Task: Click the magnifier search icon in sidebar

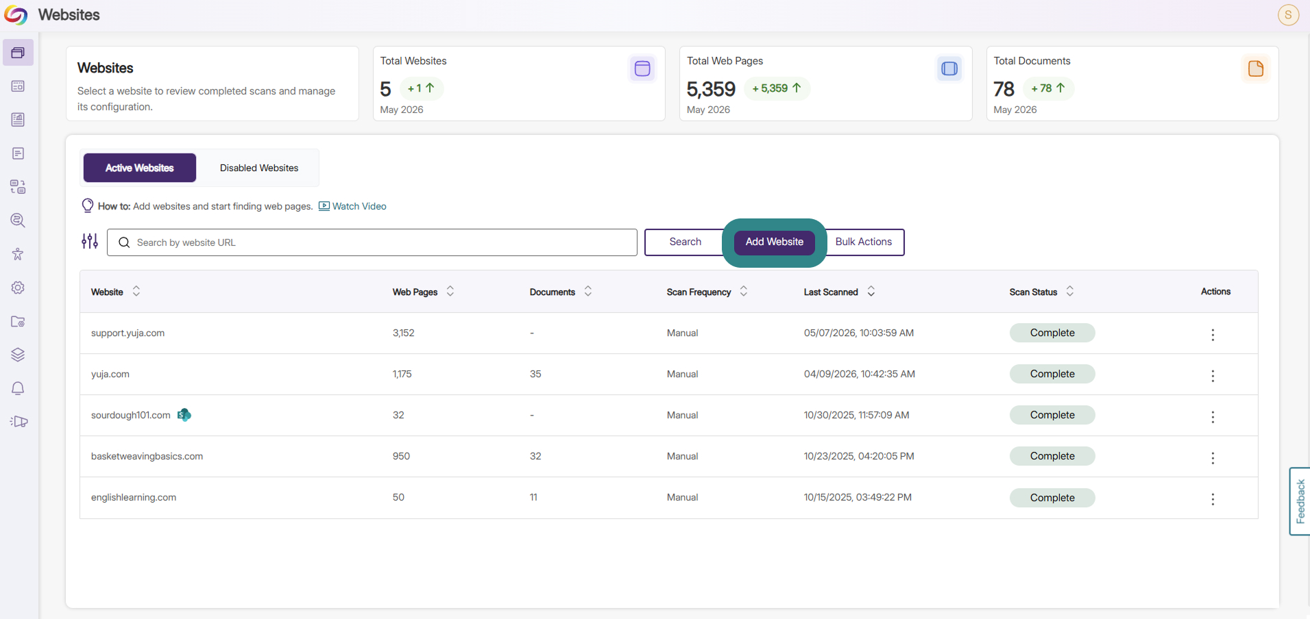Action: click(x=18, y=220)
